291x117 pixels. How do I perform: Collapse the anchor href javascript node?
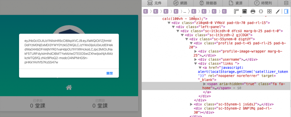point(200,68)
